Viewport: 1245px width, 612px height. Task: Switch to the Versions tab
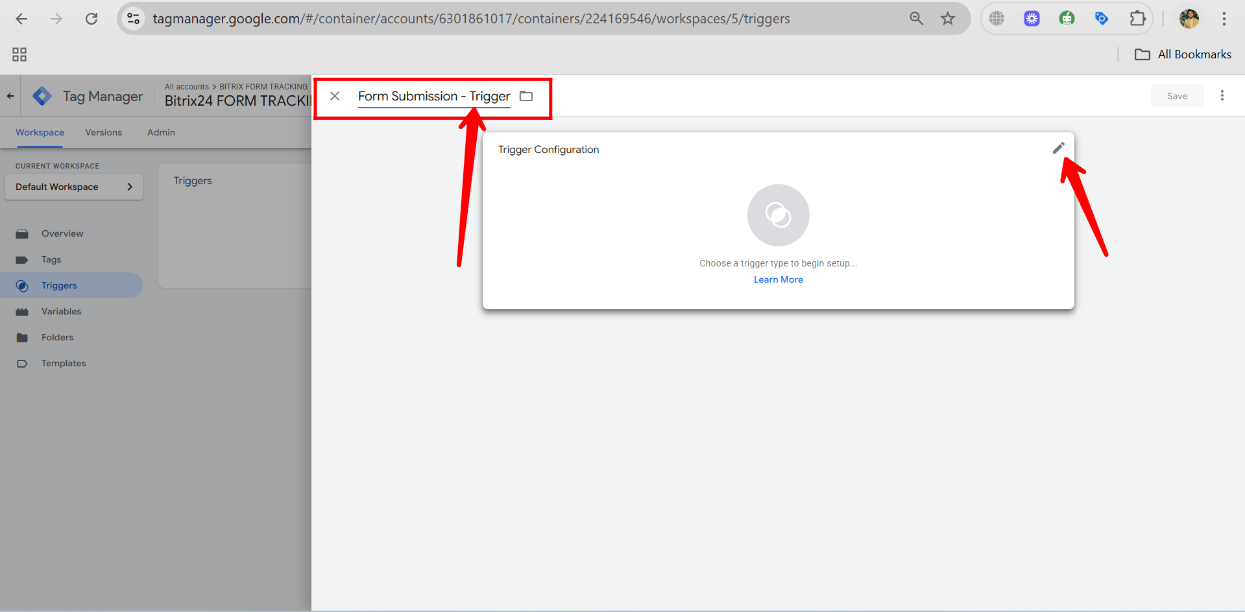point(103,132)
